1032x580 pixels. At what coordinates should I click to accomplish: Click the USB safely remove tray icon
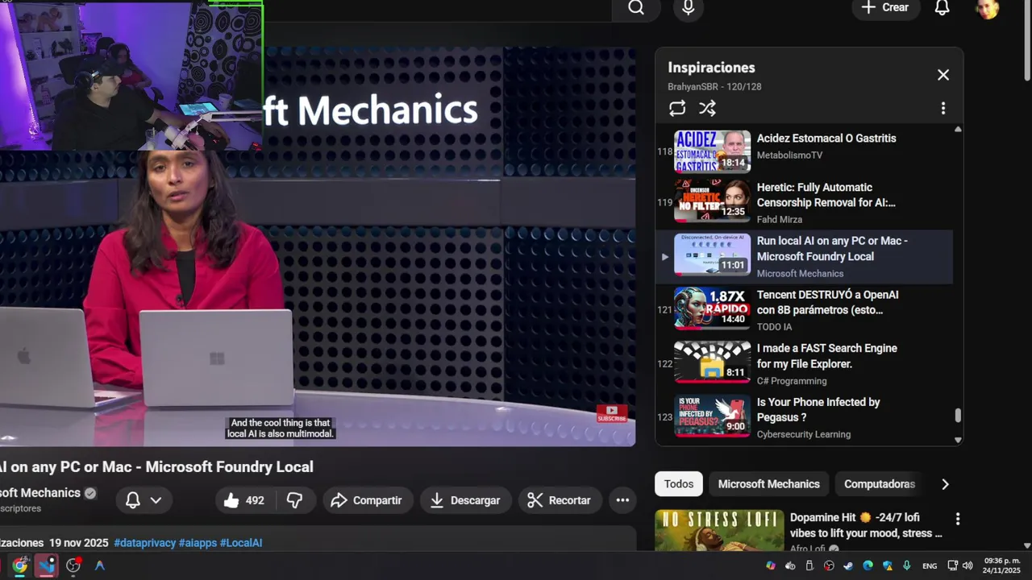(809, 565)
